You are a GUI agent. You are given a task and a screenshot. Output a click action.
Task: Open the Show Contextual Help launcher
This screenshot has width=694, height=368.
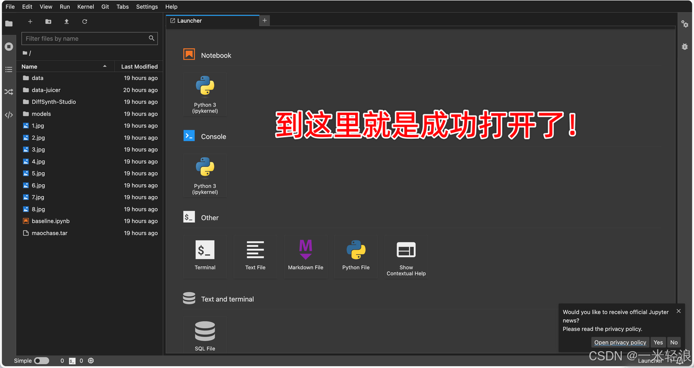coord(406,256)
